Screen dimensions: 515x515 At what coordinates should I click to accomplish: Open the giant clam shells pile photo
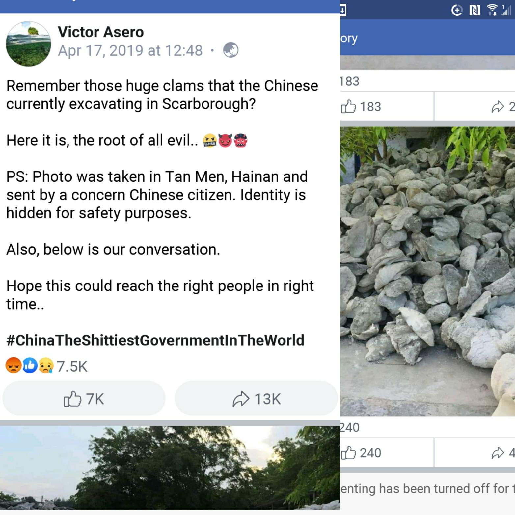(x=427, y=271)
